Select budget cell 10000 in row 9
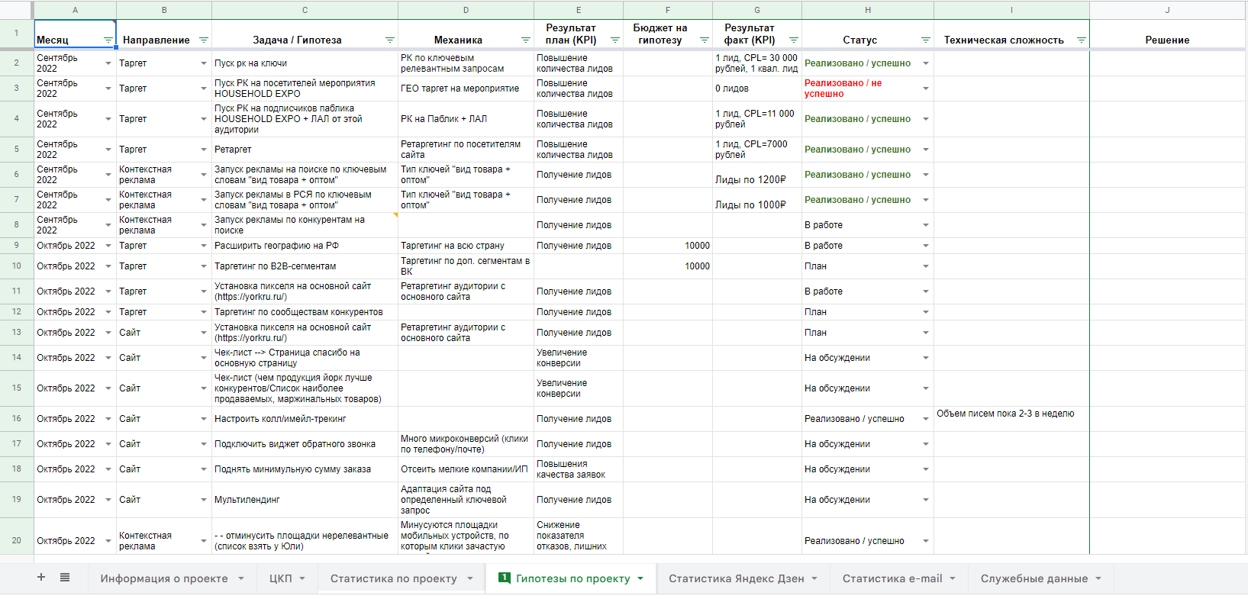1248x599 pixels. tap(668, 246)
